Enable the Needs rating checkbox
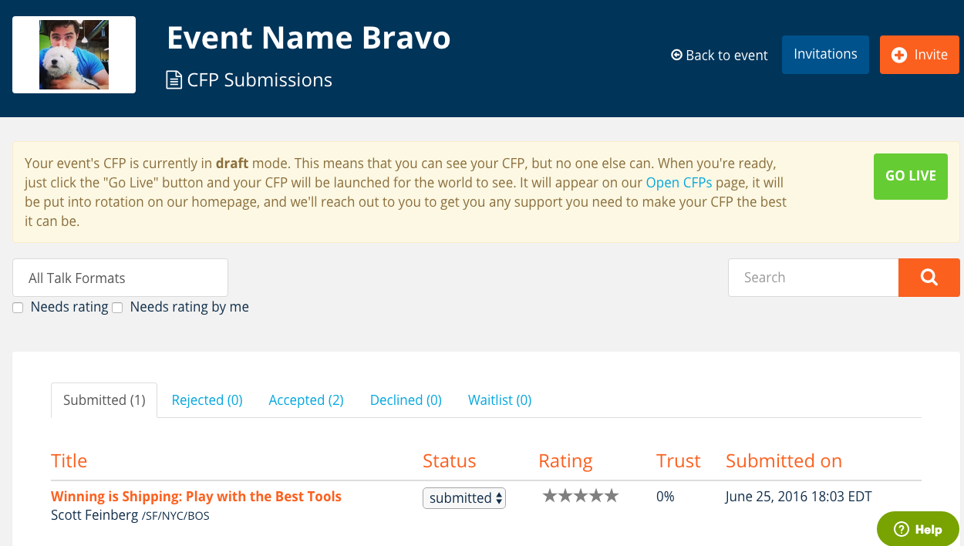Viewport: 964px width, 546px height. pyautogui.click(x=18, y=308)
